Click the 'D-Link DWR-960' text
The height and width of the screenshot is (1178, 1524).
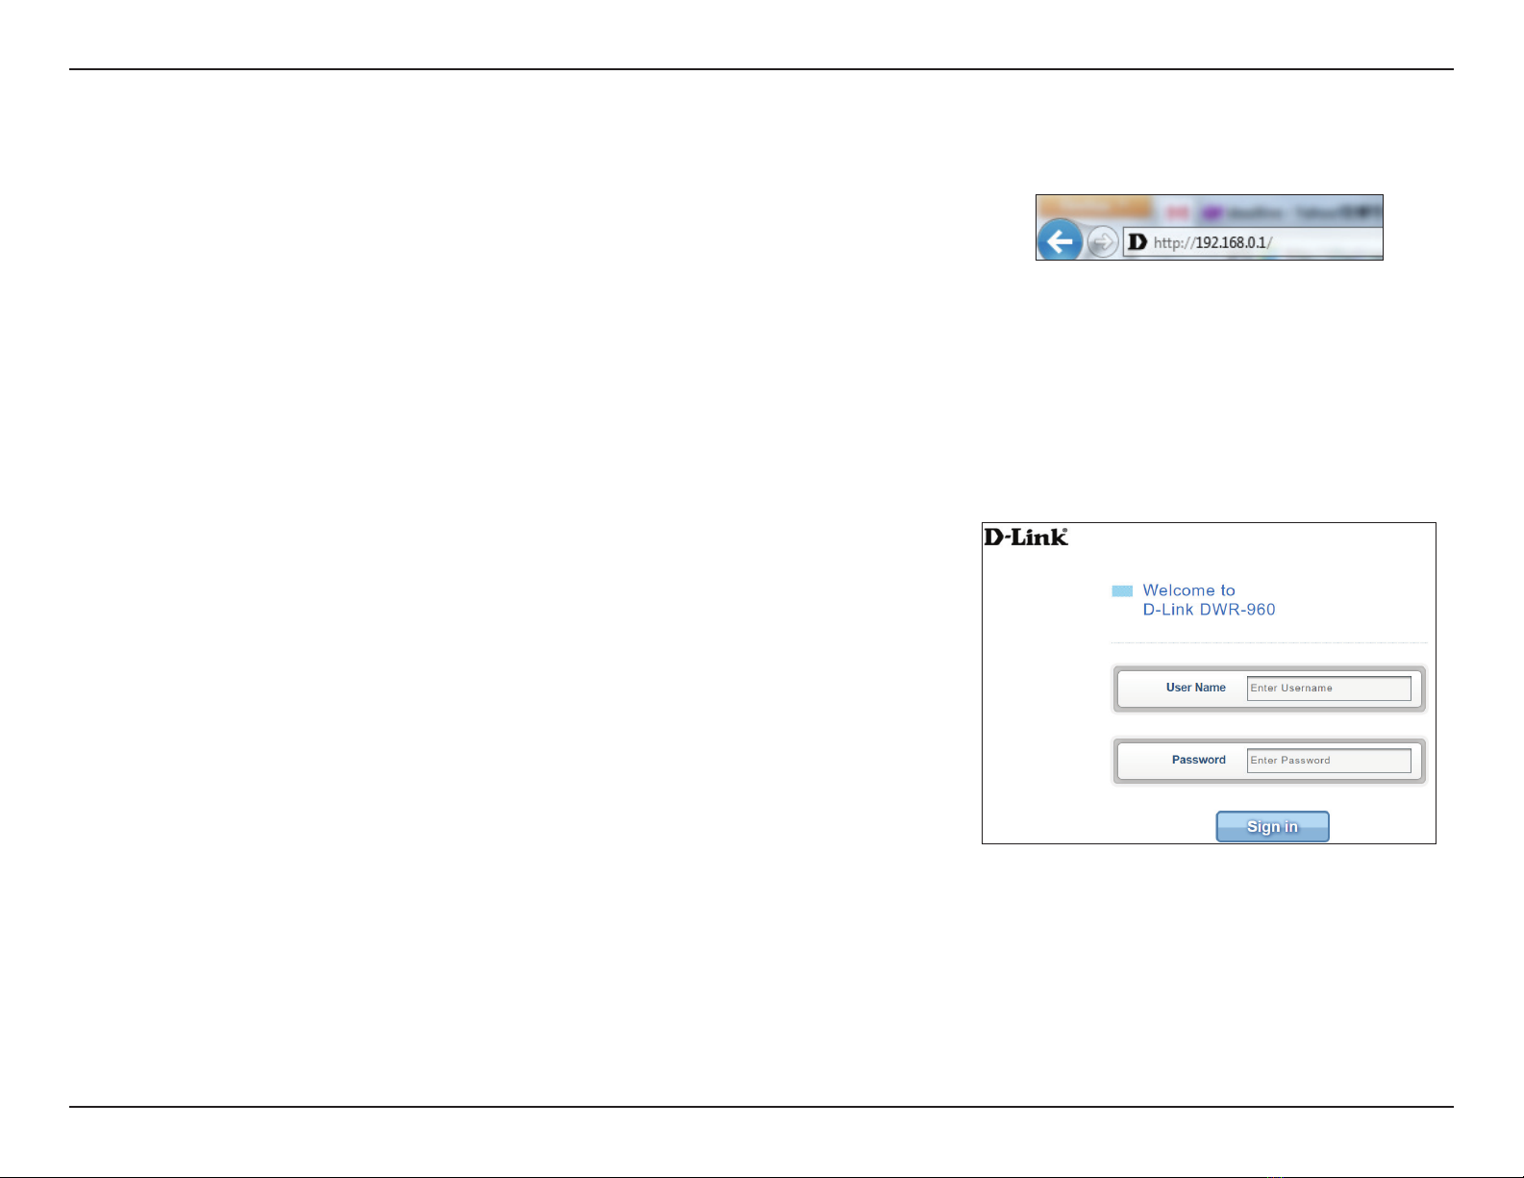click(1209, 610)
